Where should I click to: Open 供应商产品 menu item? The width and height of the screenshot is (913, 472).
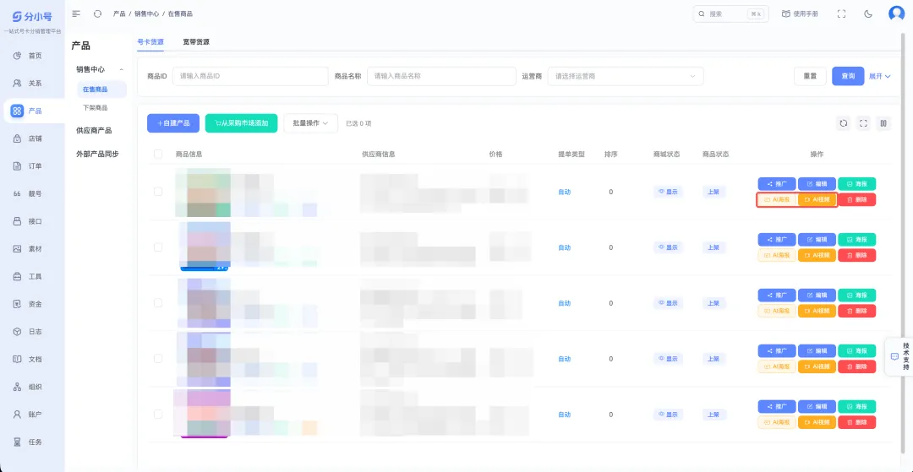[94, 130]
